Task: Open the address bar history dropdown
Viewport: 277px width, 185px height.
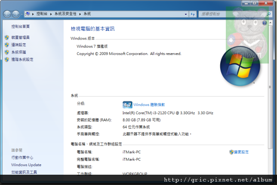Action: 186,14
